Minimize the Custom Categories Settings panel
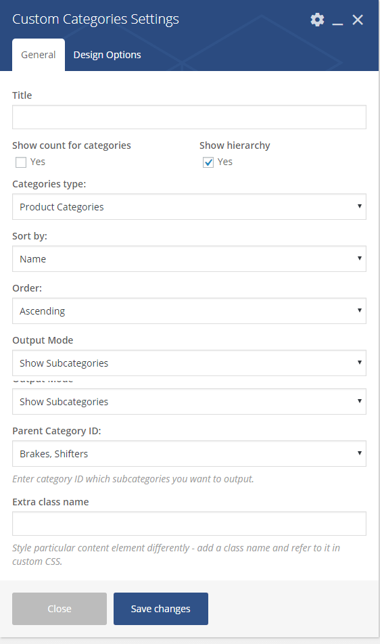Viewport: 380px width, 644px height. (x=337, y=20)
